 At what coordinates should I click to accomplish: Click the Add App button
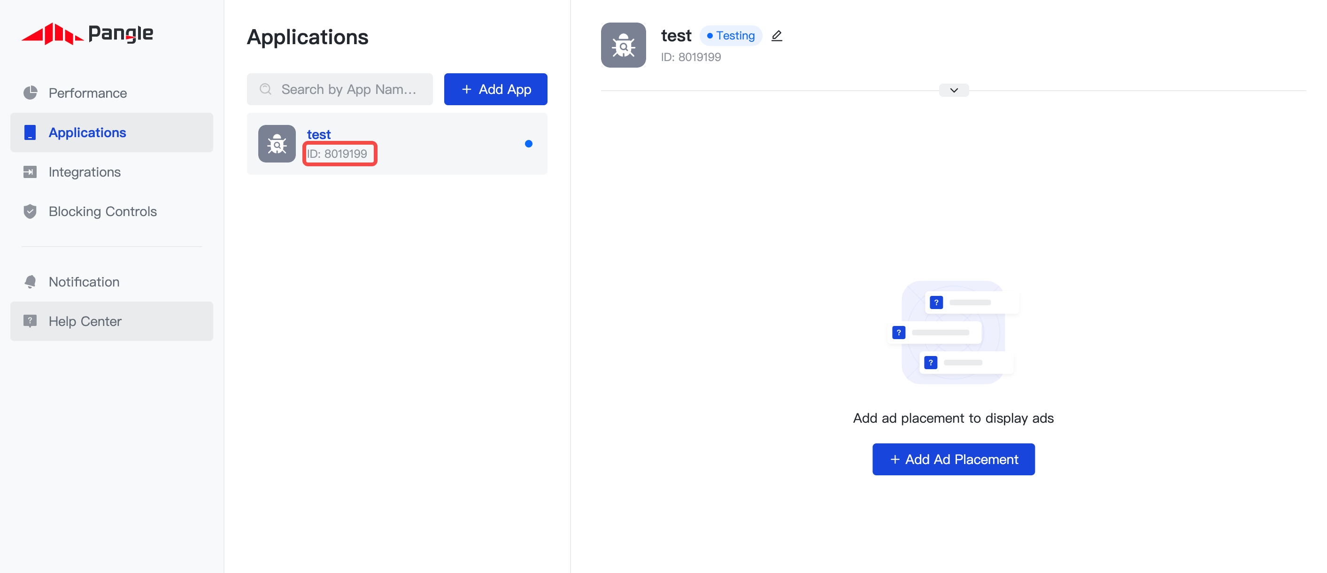[x=495, y=89]
